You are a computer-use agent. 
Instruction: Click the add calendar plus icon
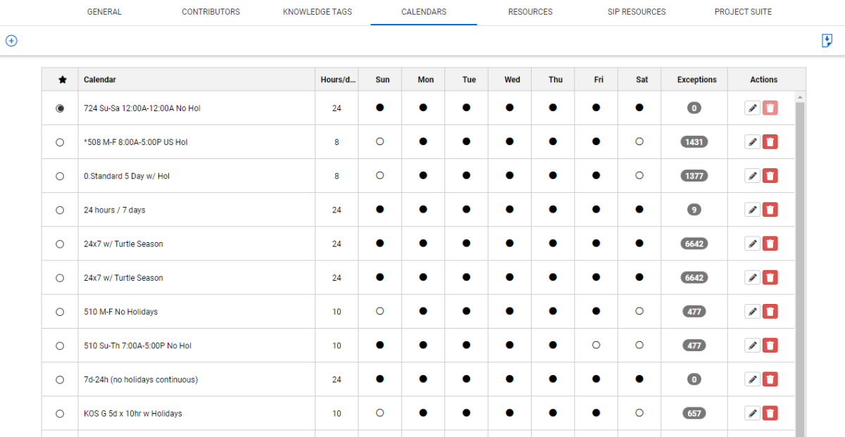click(x=11, y=41)
